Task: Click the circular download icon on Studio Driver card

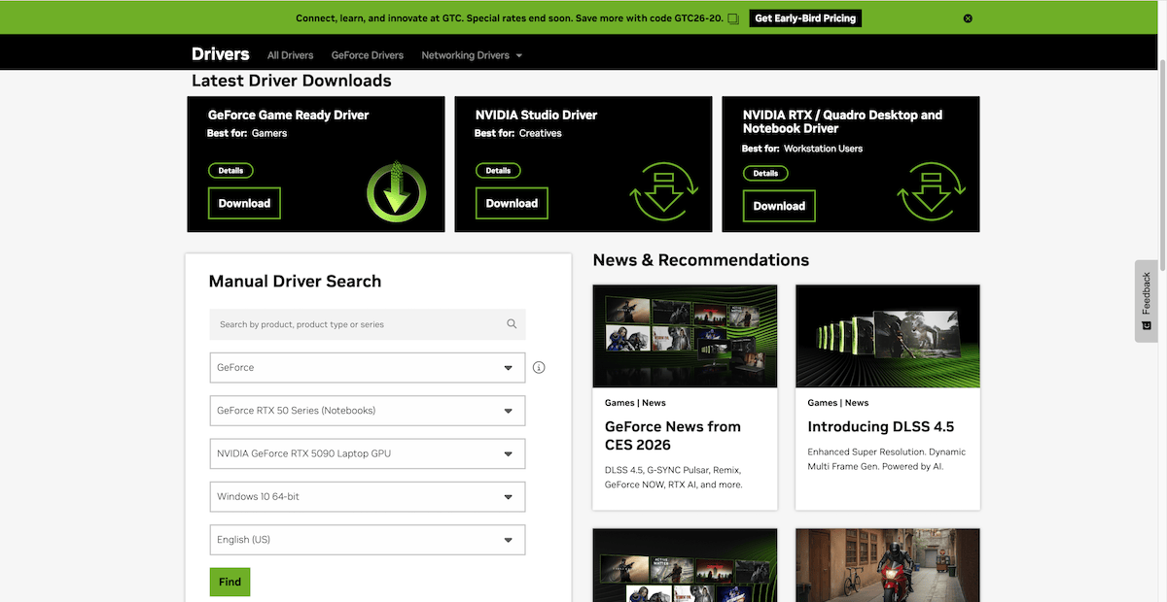Action: 664,191
